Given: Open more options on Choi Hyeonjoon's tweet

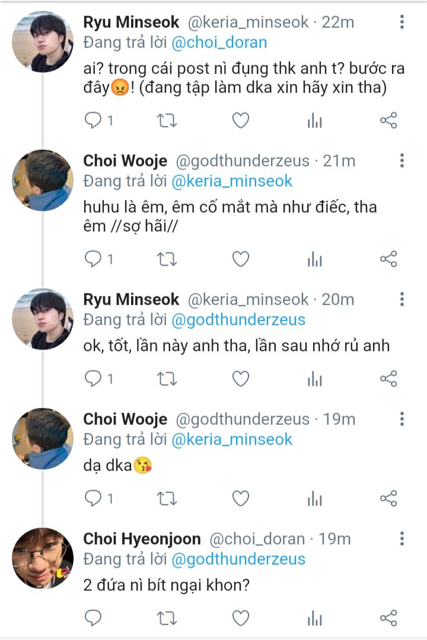Looking at the screenshot, I should pos(402,539).
